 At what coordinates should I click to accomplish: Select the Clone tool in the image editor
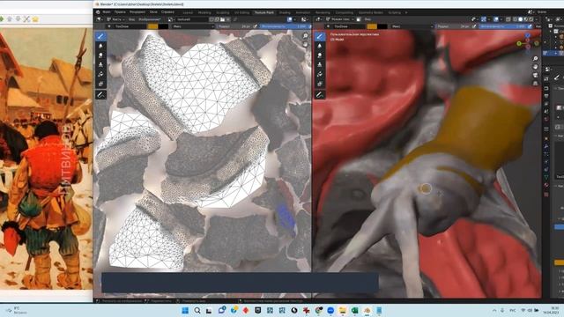pos(100,64)
